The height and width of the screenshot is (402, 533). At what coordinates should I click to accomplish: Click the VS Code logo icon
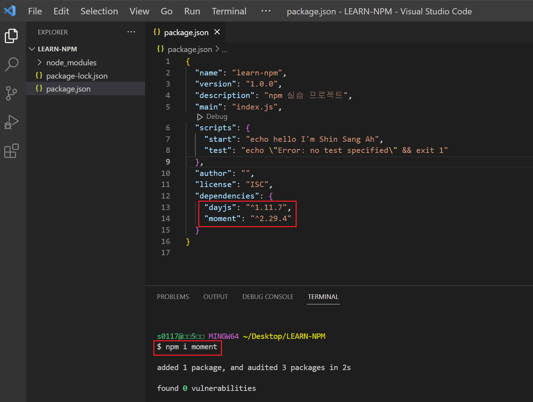pyautogui.click(x=10, y=11)
